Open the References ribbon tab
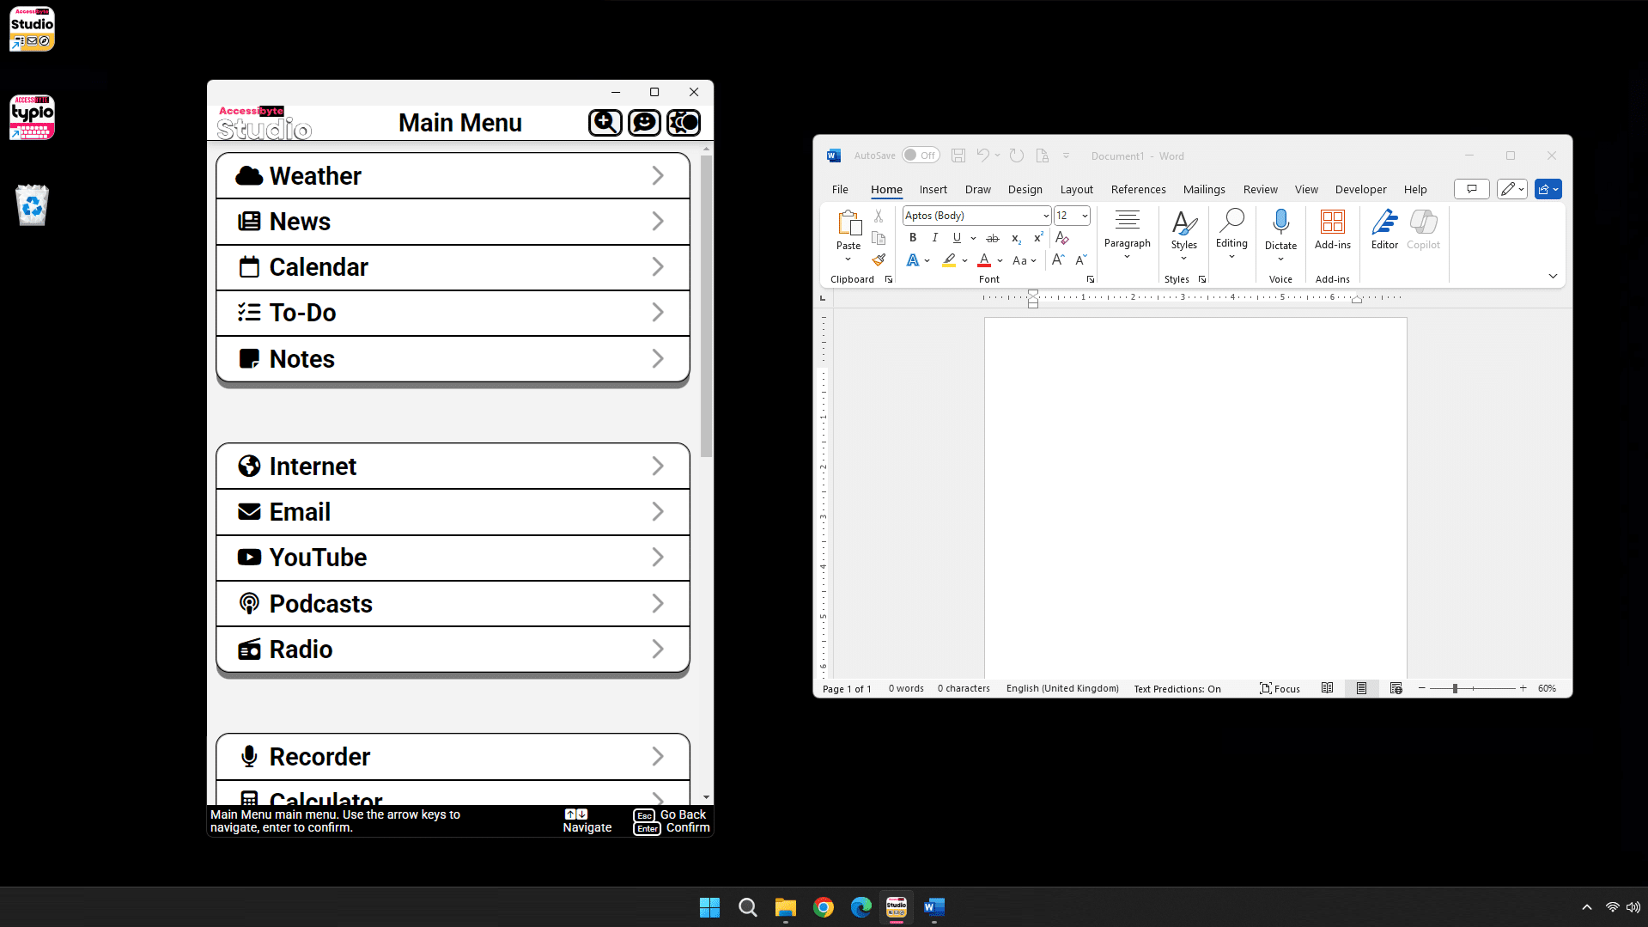Screen dimensions: 1648x927 coord(1138,189)
